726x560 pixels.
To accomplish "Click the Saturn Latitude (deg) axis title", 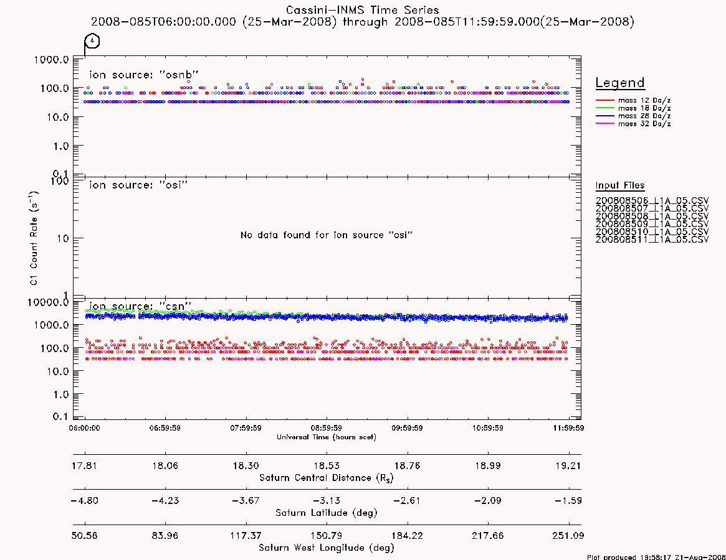I will pyautogui.click(x=327, y=513).
